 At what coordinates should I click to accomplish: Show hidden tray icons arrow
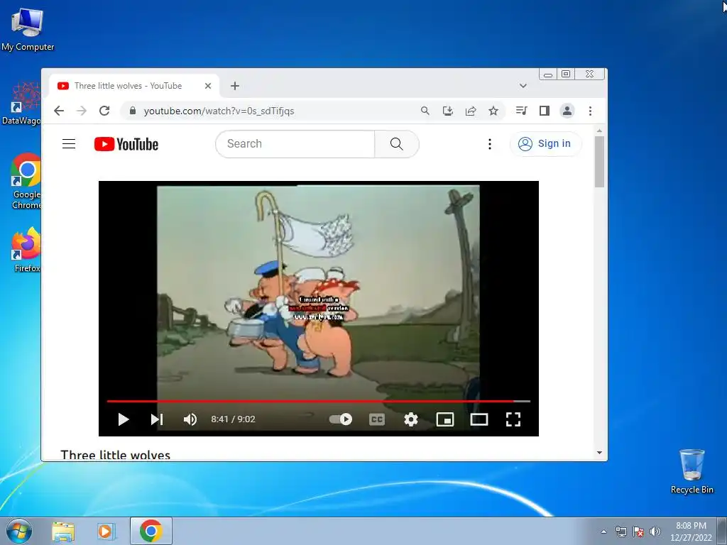point(603,532)
